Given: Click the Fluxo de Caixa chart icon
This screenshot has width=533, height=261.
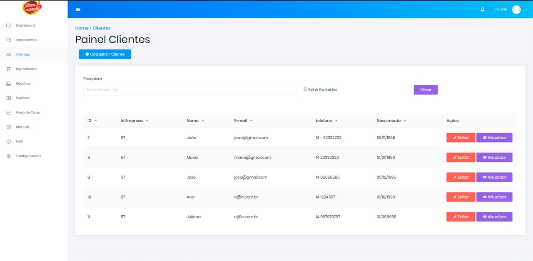Looking at the screenshot, I should tap(9, 113).
